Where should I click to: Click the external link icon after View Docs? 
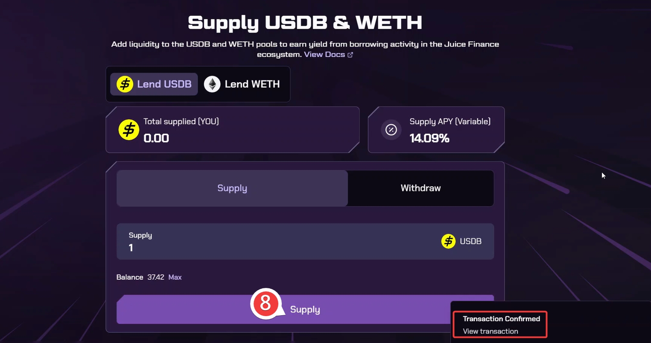(x=350, y=55)
